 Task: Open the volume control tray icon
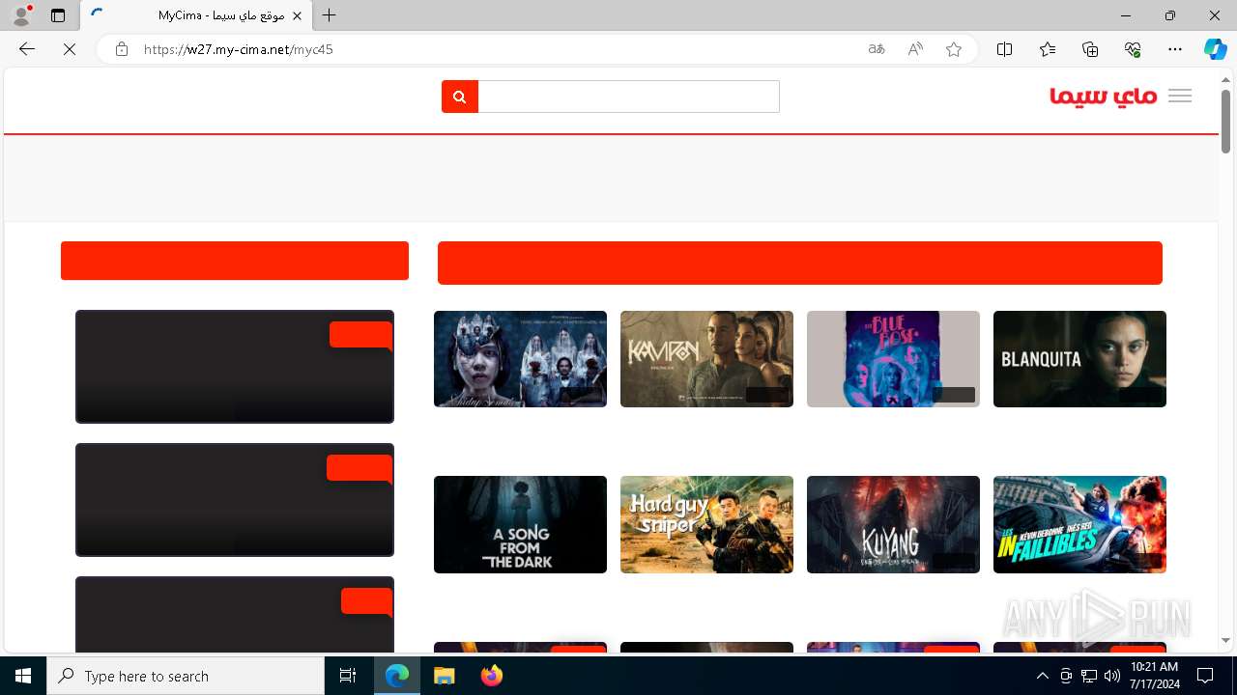[1112, 676]
